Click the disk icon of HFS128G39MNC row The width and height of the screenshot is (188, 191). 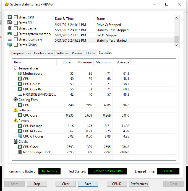click(20, 95)
